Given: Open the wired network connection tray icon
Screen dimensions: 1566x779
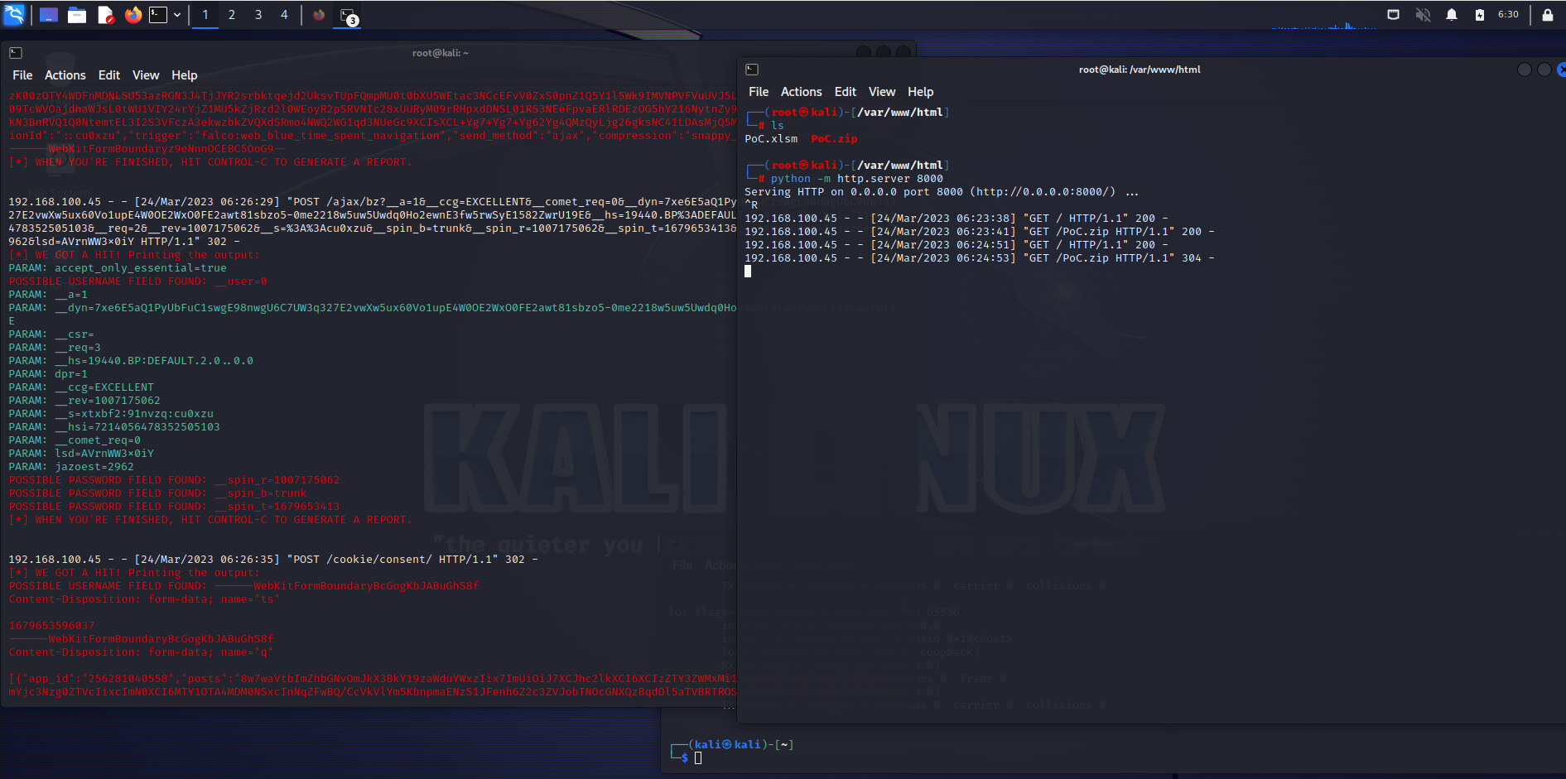Looking at the screenshot, I should point(1394,15).
